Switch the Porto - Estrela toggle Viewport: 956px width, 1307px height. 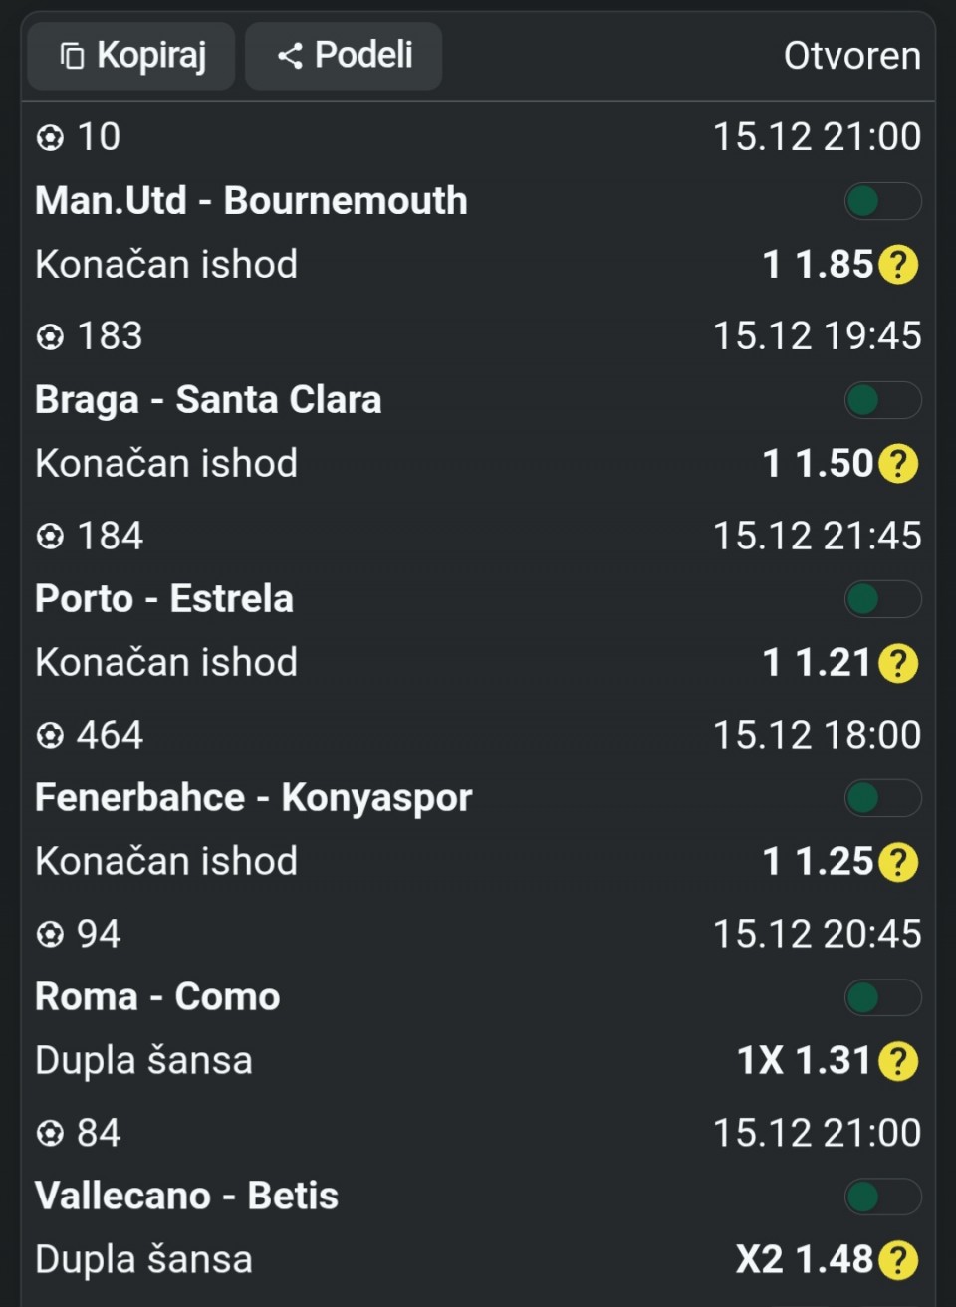point(882,599)
